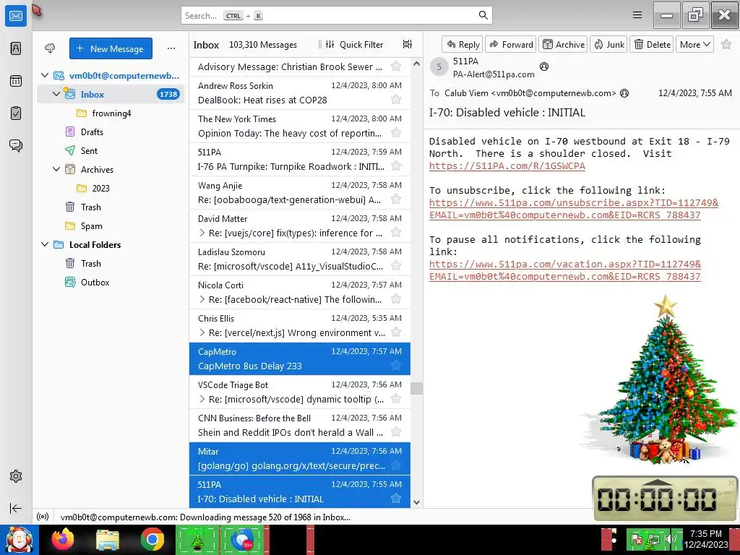This screenshot has height=555, width=740.
Task: Click the New Message button
Action: pos(111,48)
